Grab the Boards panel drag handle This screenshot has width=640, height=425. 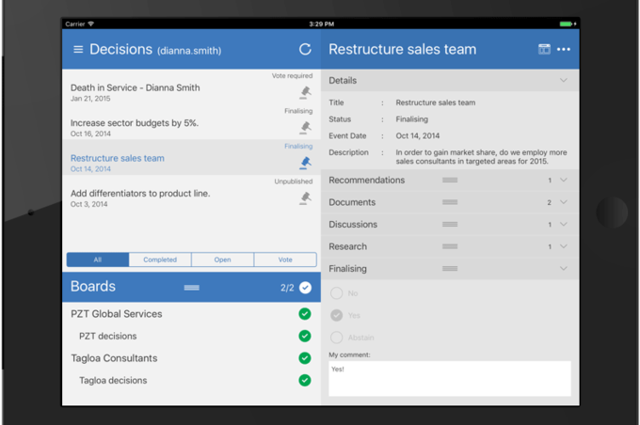(x=191, y=288)
